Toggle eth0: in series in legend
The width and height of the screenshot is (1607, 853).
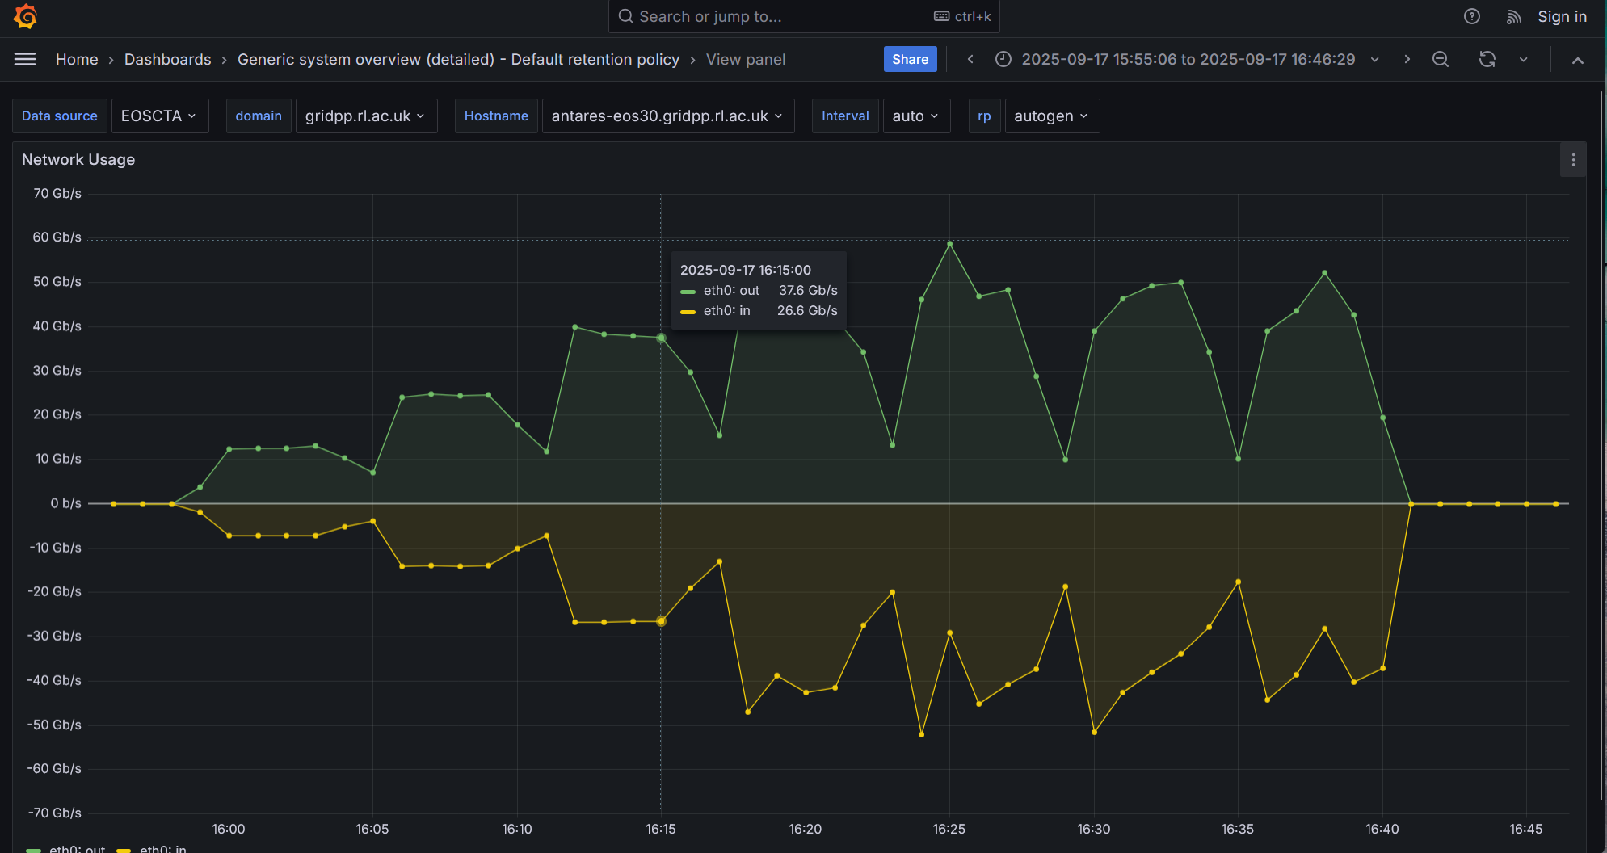(162, 848)
